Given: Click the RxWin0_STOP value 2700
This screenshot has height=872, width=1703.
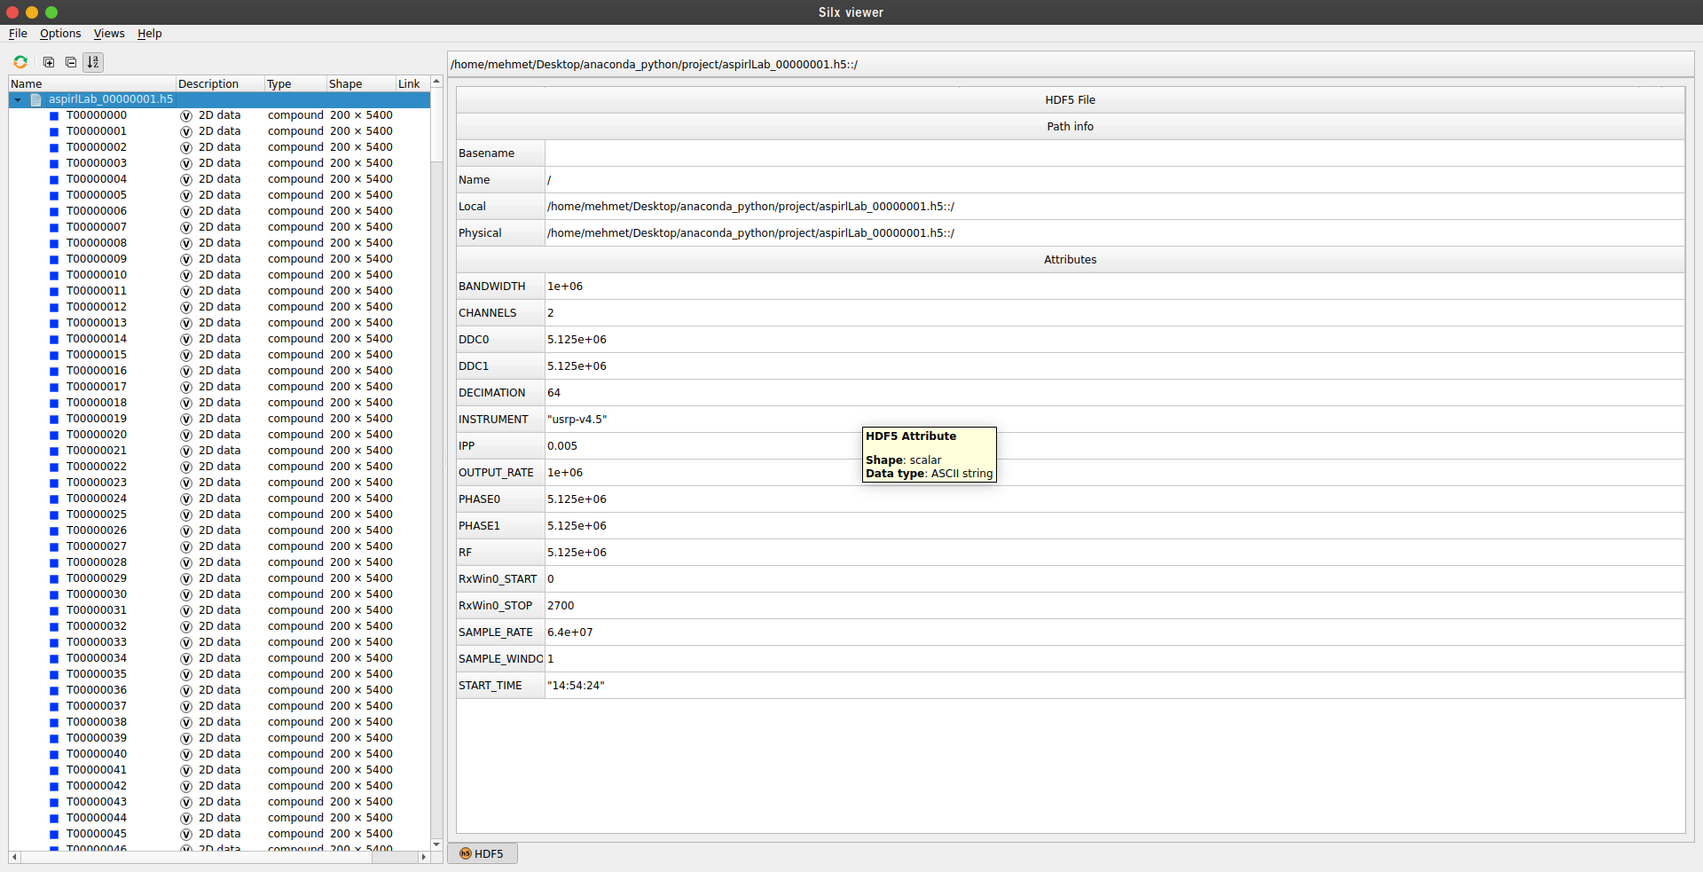Looking at the screenshot, I should 561,606.
